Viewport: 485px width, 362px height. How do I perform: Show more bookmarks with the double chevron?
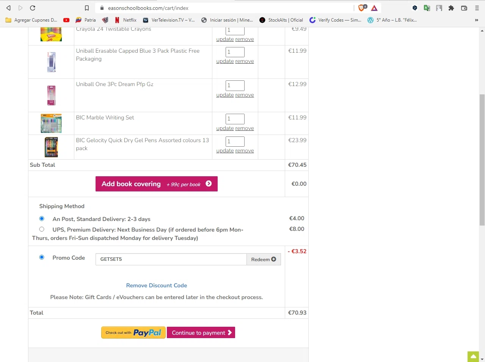[x=477, y=20]
